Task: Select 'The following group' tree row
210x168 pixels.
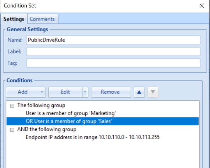Action: [41, 105]
